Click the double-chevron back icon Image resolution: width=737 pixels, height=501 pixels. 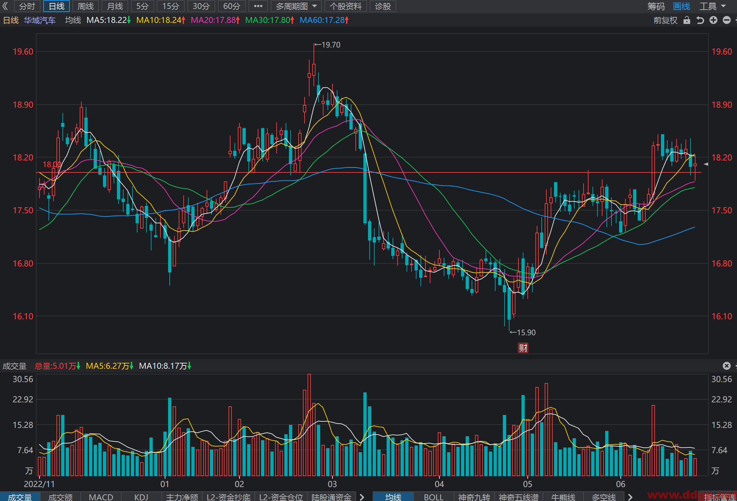(x=5, y=6)
